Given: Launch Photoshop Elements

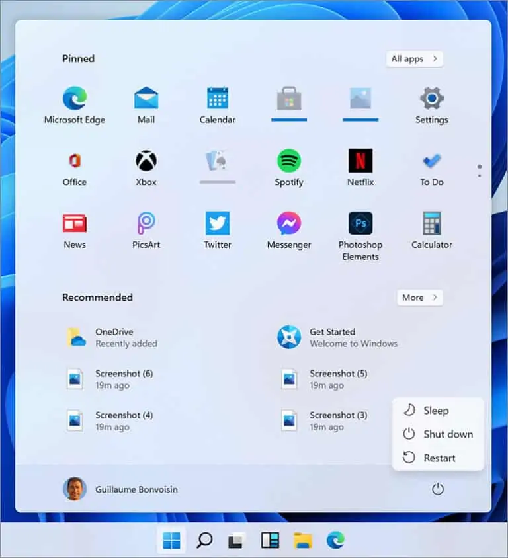Looking at the screenshot, I should pos(360,235).
